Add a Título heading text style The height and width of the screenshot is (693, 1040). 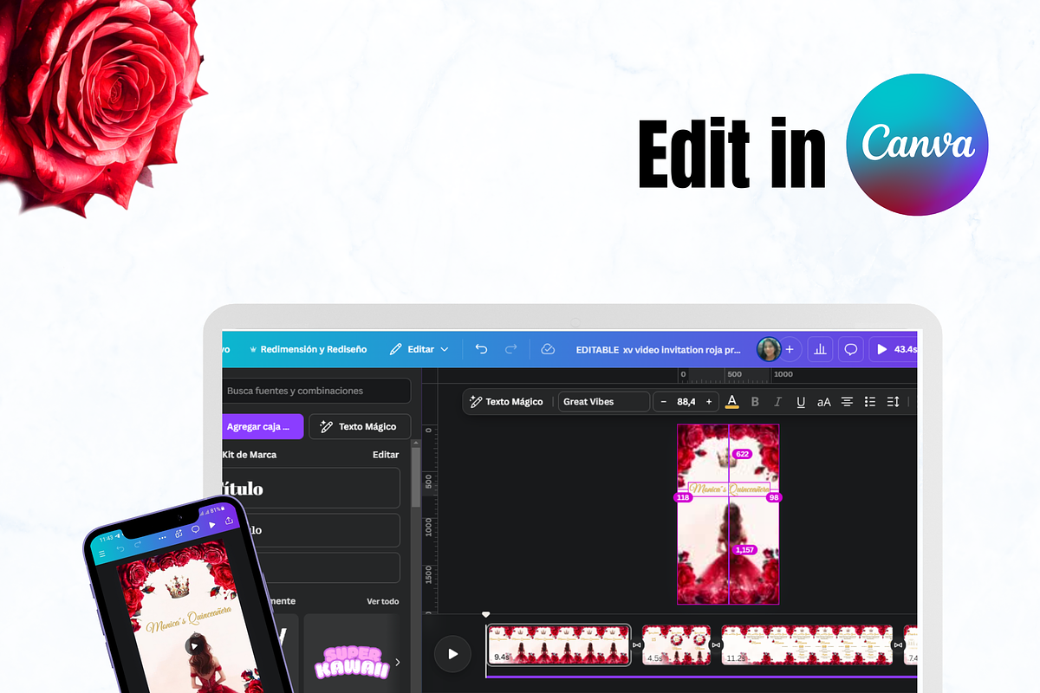(312, 488)
